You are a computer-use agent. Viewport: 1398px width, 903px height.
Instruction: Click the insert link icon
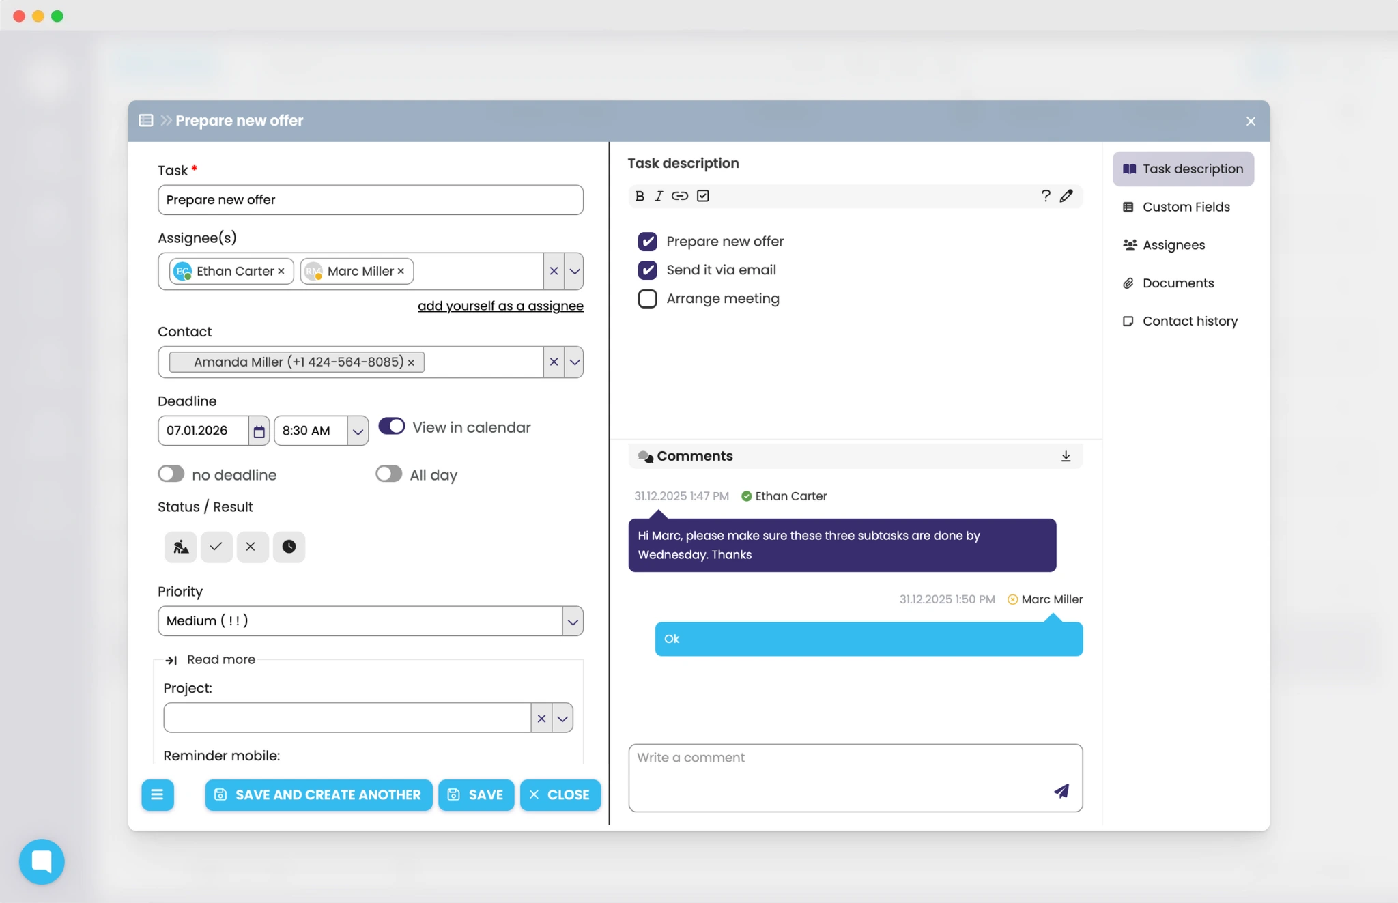tap(679, 197)
